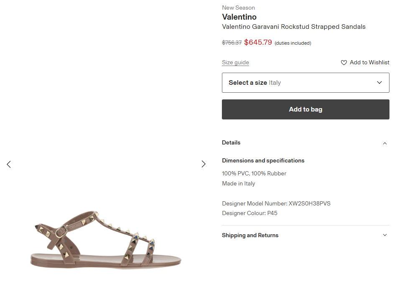Click the Valentino Garavani Rockstud Strapped Sandals title

tap(293, 27)
